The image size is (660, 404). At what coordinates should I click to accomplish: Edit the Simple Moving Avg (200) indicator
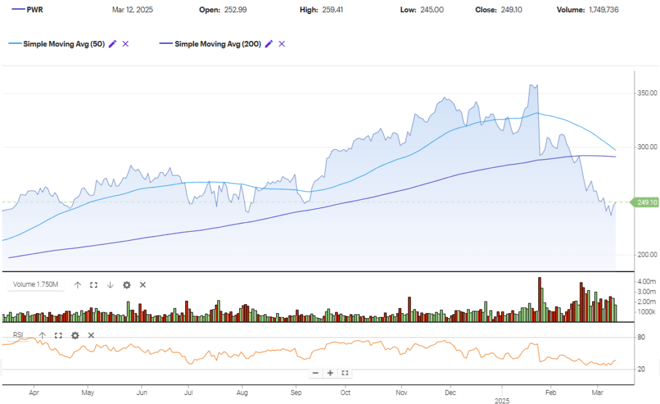[269, 44]
